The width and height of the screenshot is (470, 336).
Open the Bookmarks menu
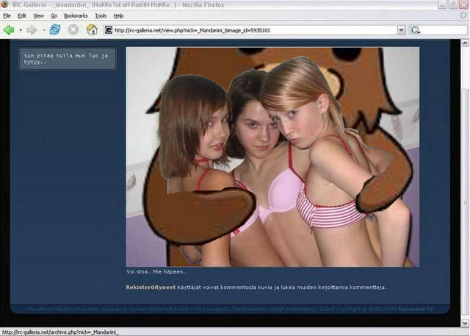pos(75,15)
